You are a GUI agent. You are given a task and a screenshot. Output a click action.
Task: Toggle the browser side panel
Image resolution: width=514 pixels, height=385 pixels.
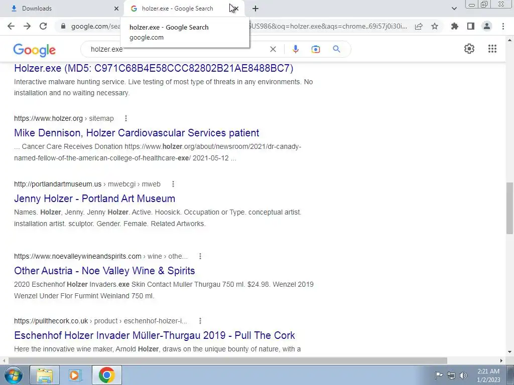coord(471,26)
